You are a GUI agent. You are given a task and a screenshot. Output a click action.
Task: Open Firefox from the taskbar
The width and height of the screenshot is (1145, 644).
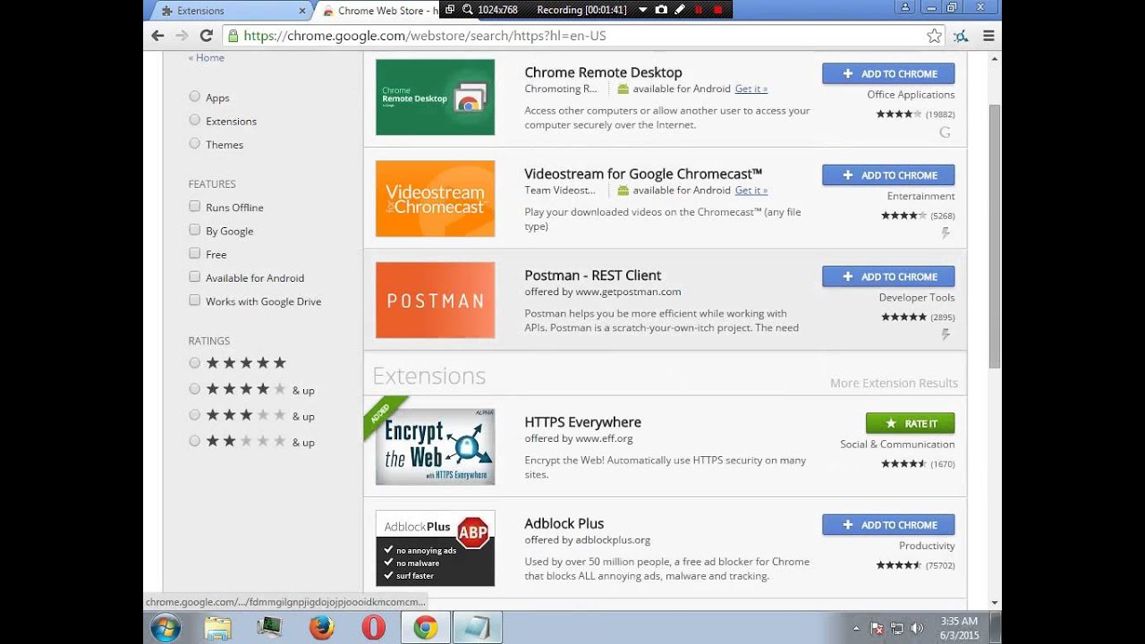click(321, 628)
